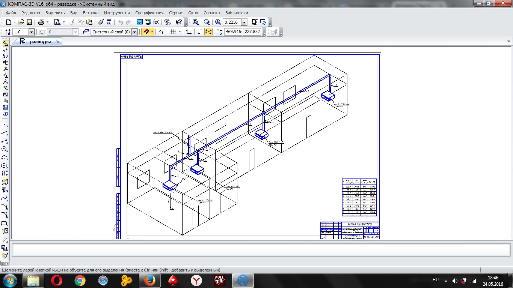The image size is (513, 288).
Task: Expand snapping options arrow beside magnet
Action: [152, 32]
